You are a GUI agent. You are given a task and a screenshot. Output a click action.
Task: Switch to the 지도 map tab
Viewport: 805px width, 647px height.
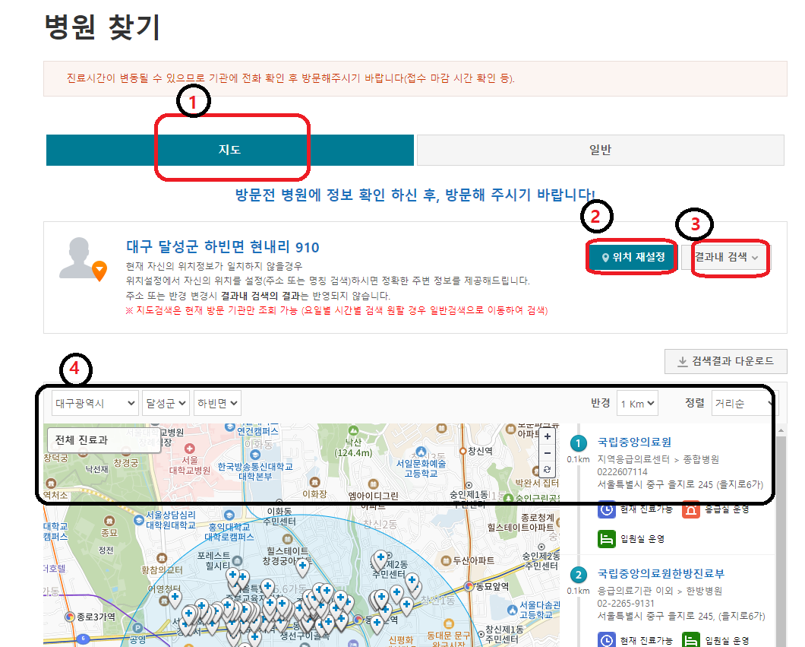[x=229, y=150]
